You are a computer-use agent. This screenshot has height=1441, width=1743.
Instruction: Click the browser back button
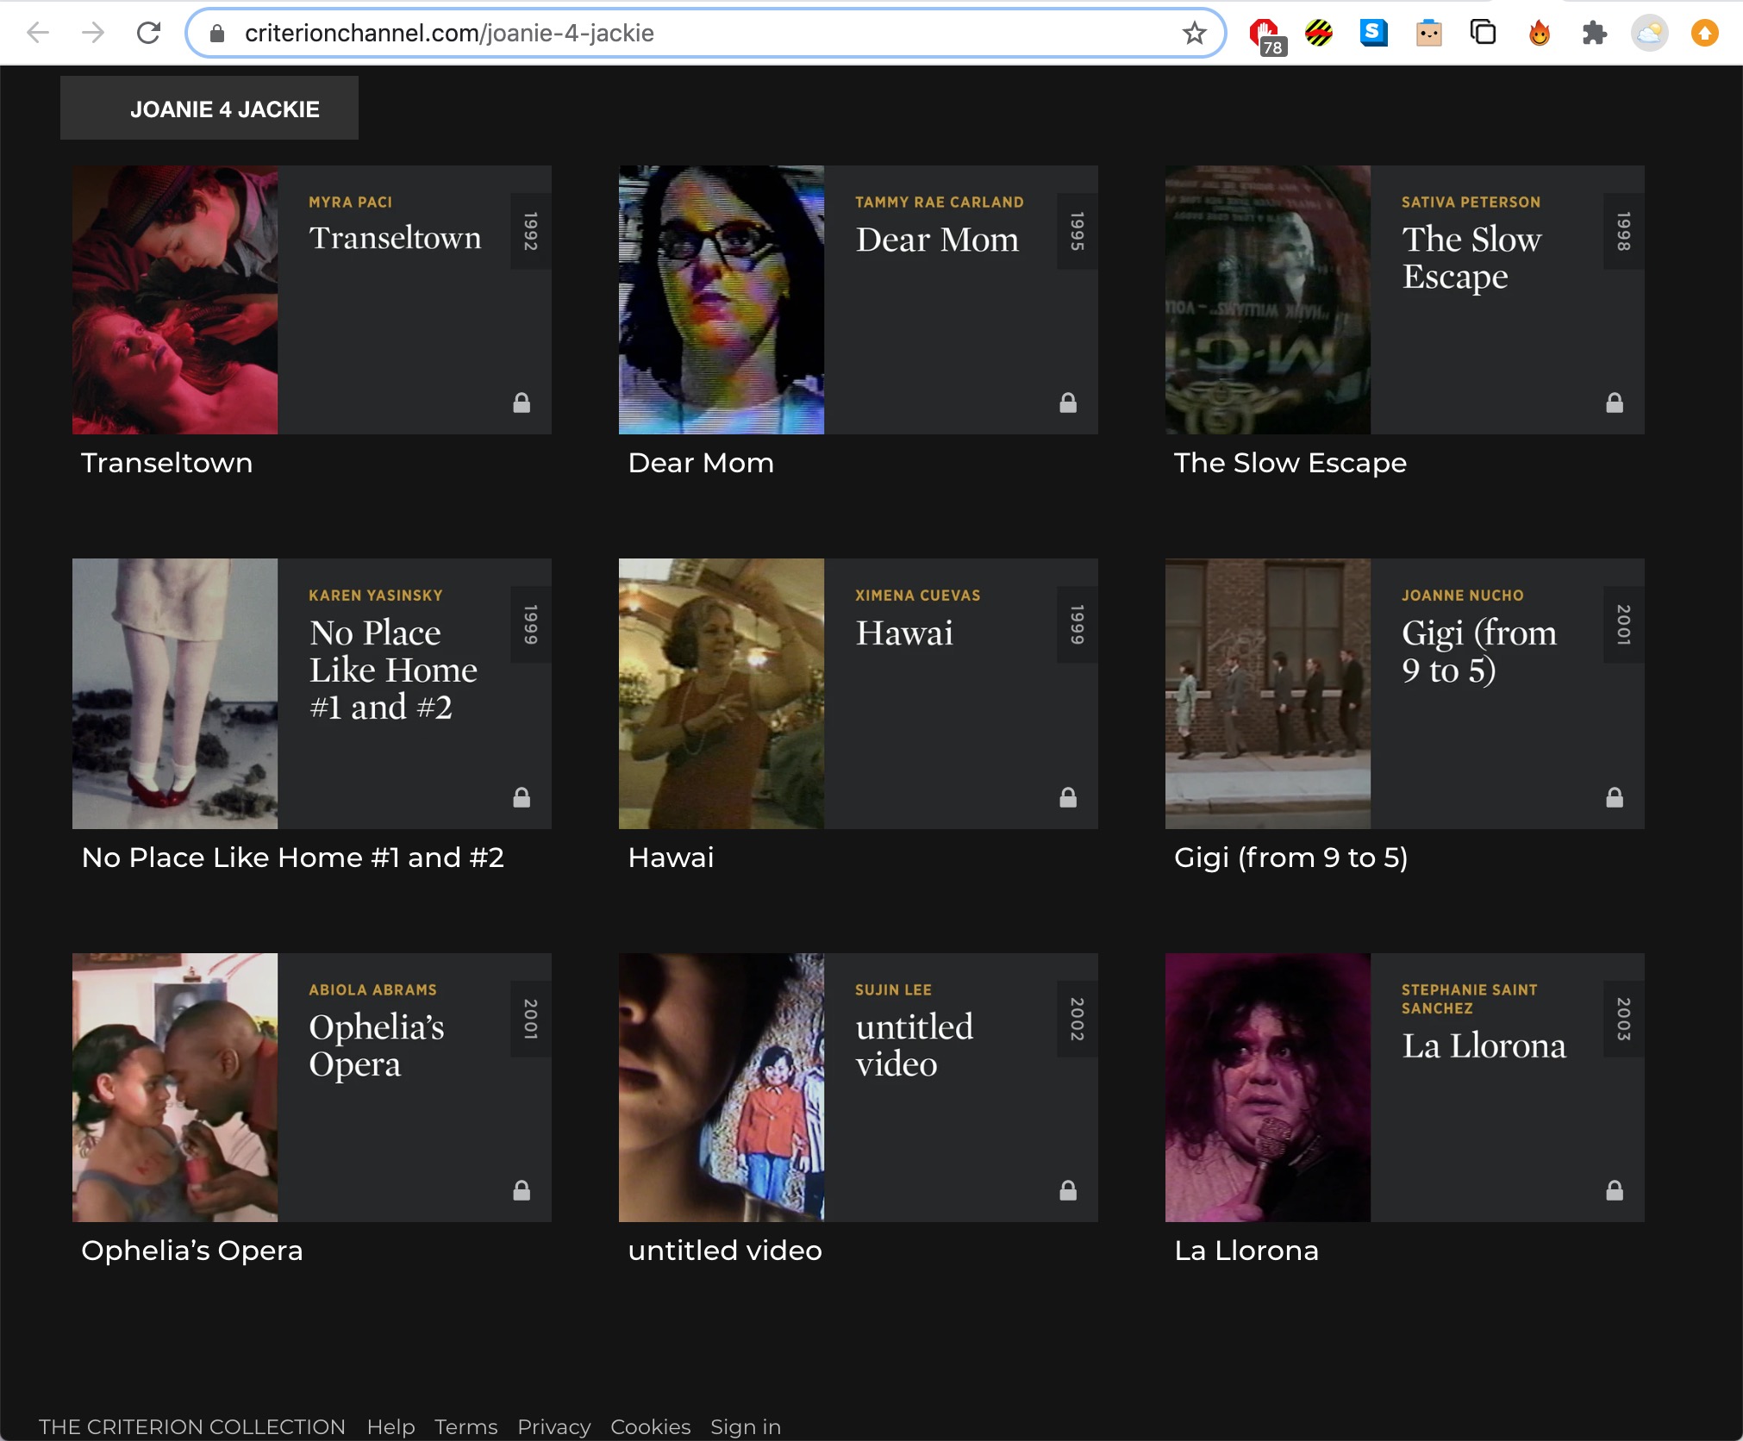pyautogui.click(x=37, y=33)
